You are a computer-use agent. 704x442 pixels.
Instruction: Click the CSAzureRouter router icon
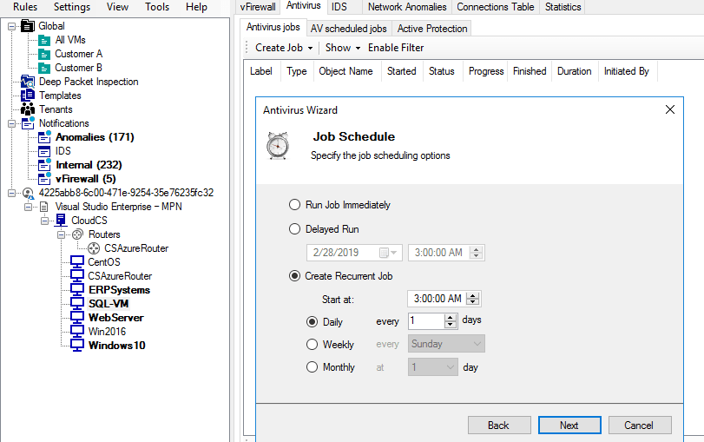coord(94,248)
